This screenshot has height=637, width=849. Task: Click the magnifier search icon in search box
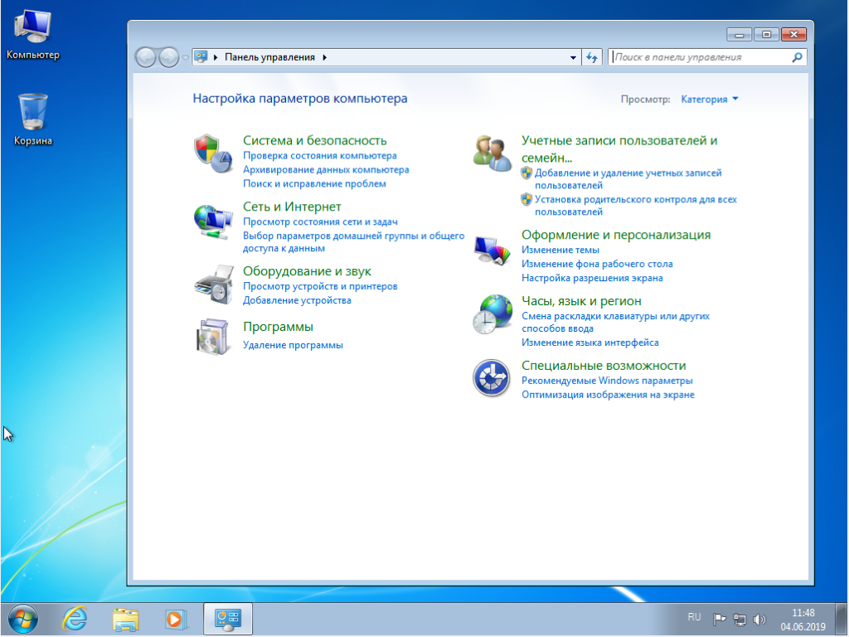tap(797, 57)
